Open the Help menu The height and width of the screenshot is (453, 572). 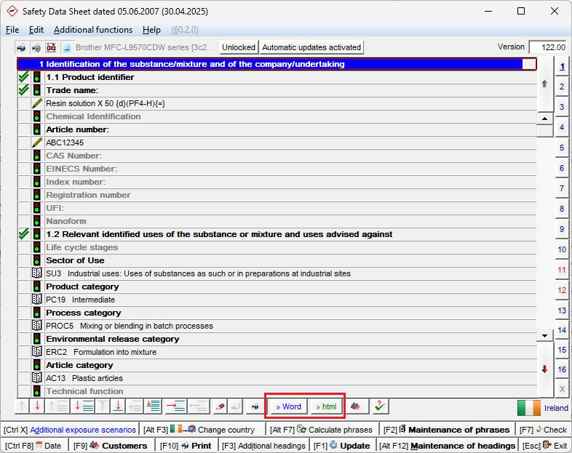[x=151, y=30]
